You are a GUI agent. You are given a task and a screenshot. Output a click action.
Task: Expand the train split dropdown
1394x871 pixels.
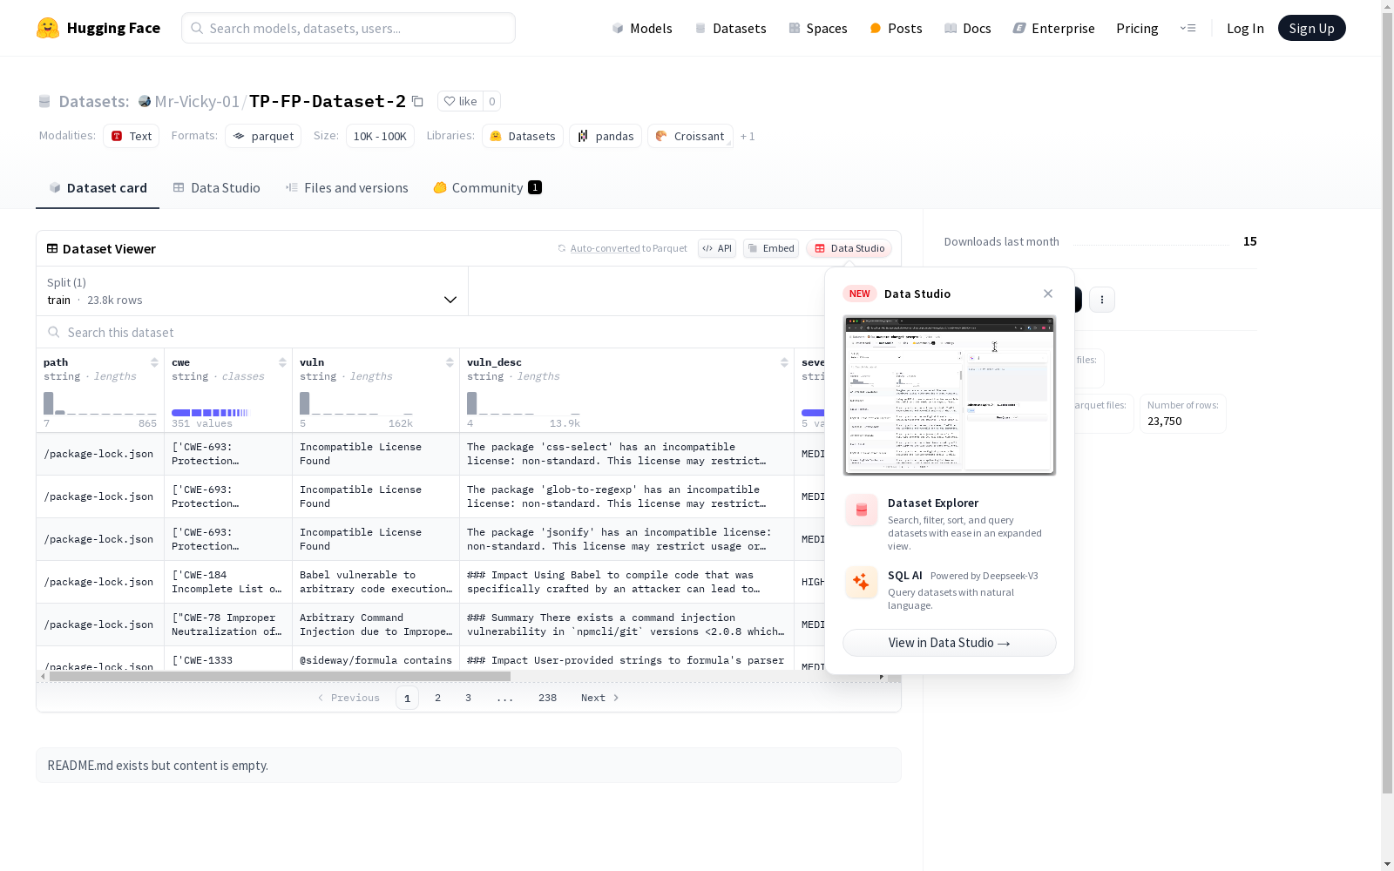[252, 291]
